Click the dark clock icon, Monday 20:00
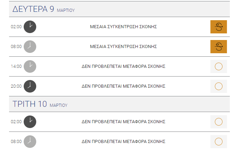 pyautogui.click(x=30, y=86)
